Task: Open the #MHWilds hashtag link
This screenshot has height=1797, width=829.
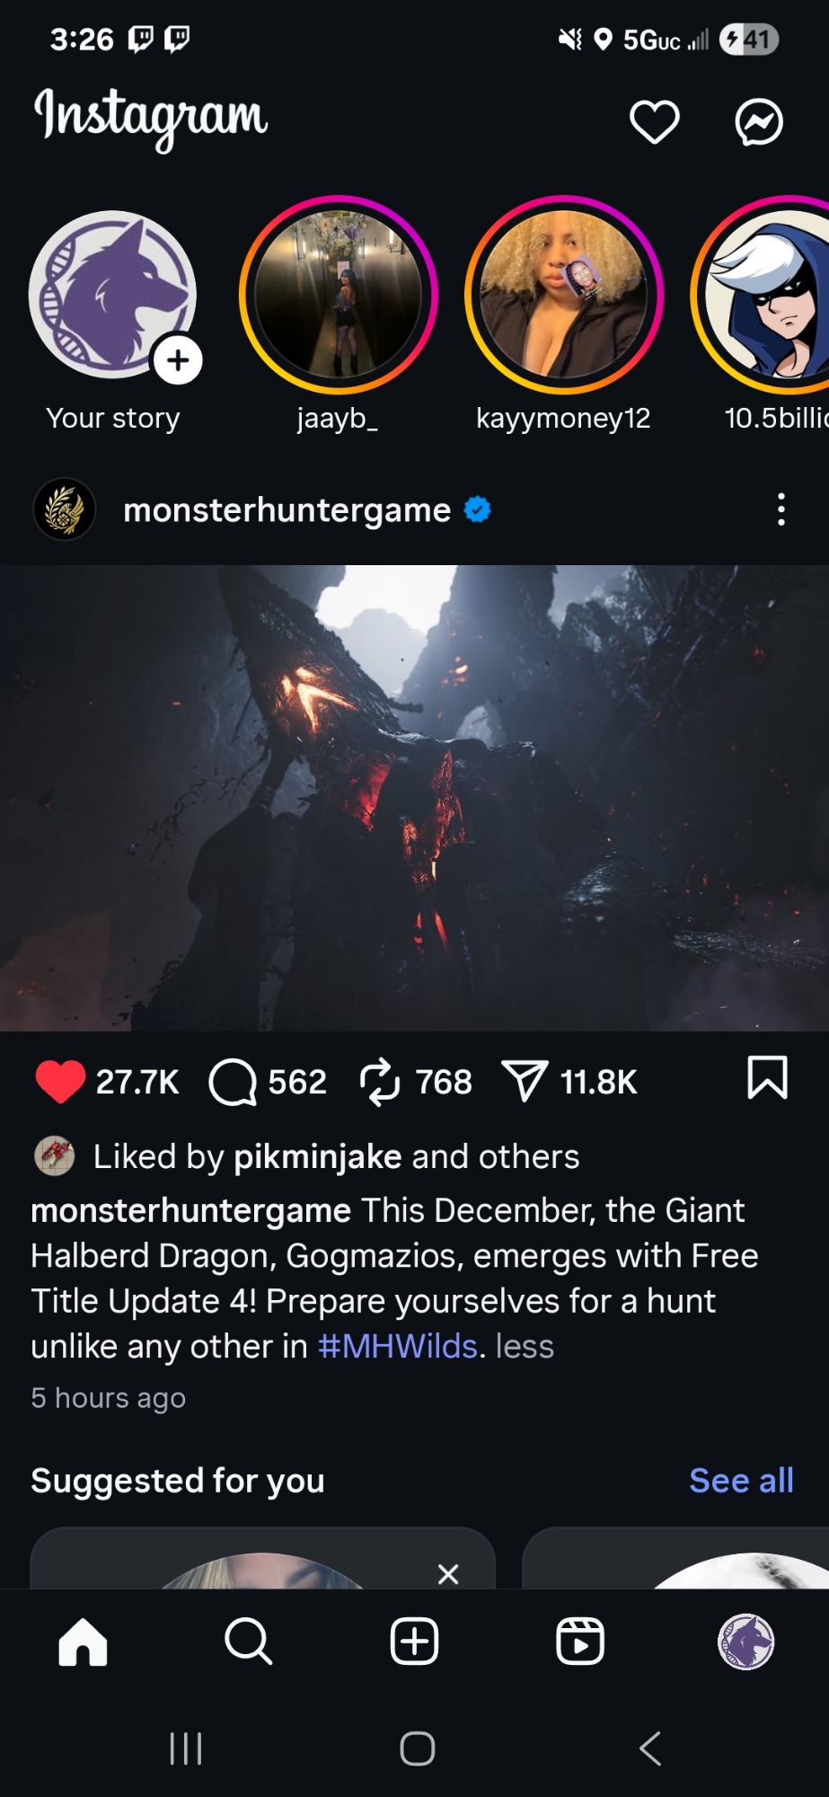Action: [x=398, y=1346]
